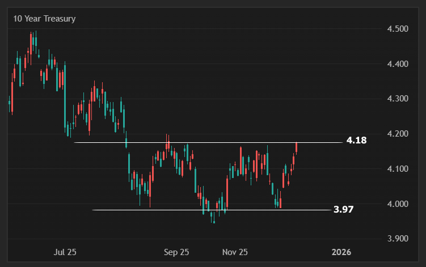Click the Sep 25 date label
The image size is (426, 267).
[x=176, y=252]
